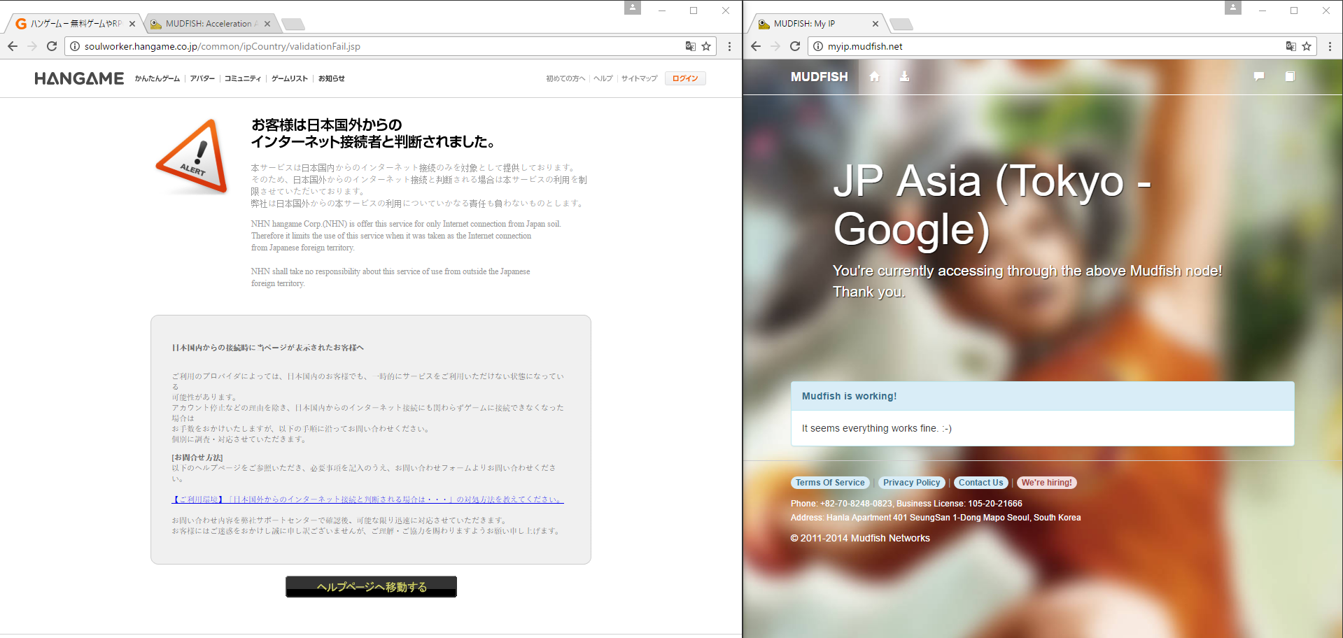
Task: Open a new tab in the Hangame window
Action: pyautogui.click(x=293, y=24)
